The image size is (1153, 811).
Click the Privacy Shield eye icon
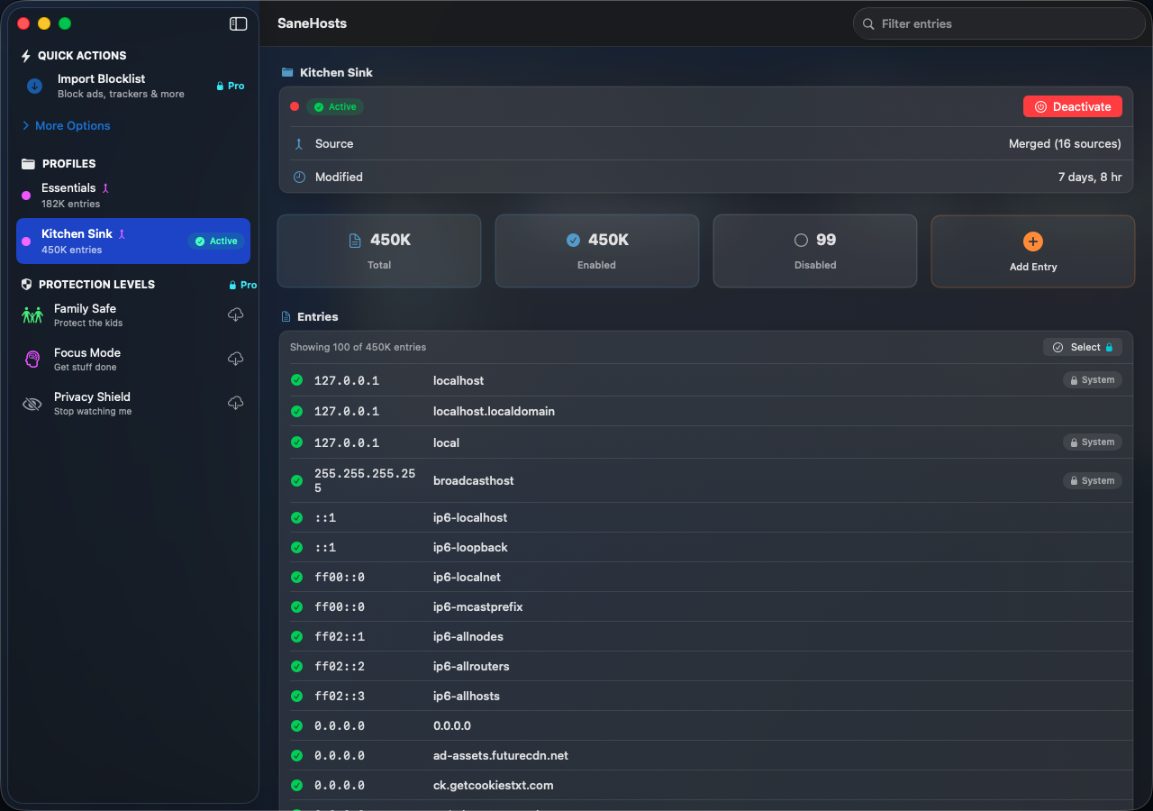[32, 403]
